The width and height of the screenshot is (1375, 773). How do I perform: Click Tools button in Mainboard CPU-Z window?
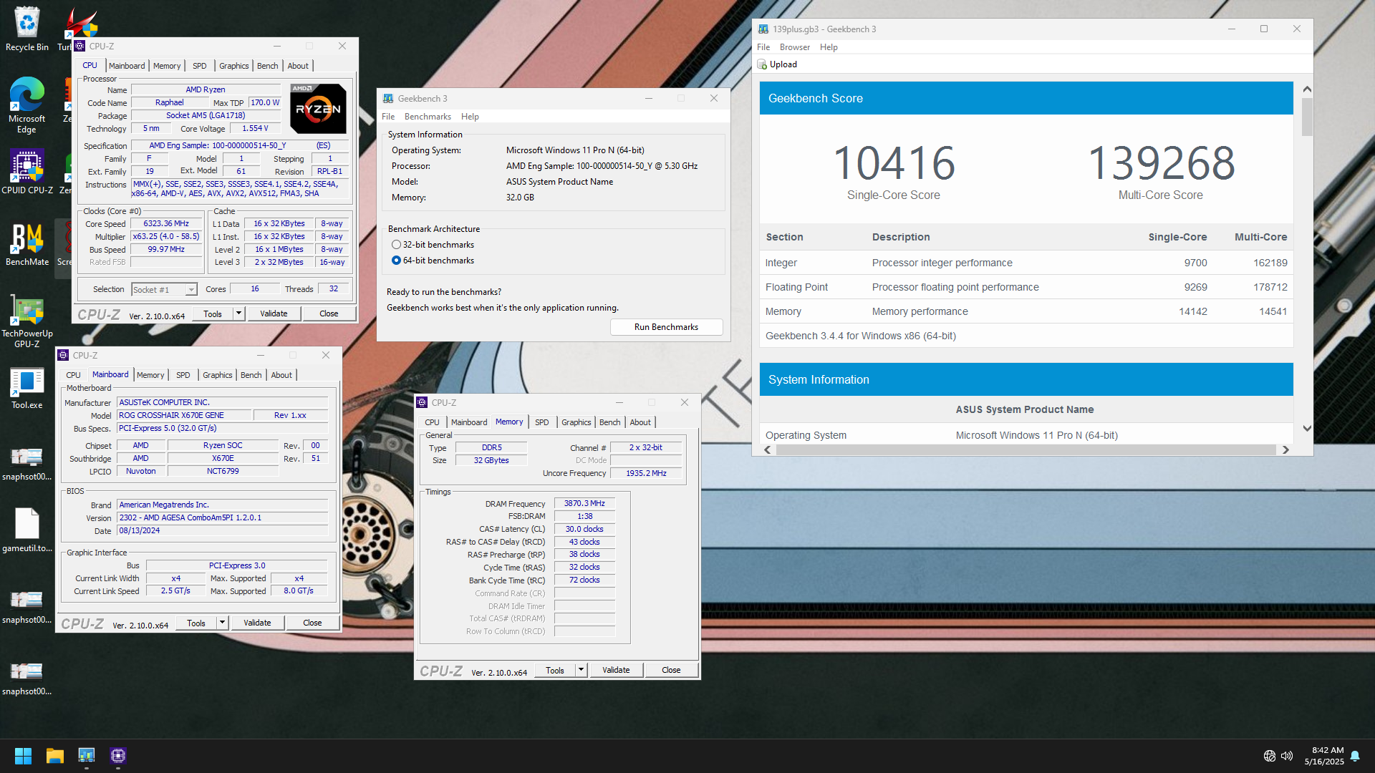point(196,623)
